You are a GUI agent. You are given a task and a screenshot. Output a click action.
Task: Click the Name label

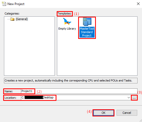point(9,91)
